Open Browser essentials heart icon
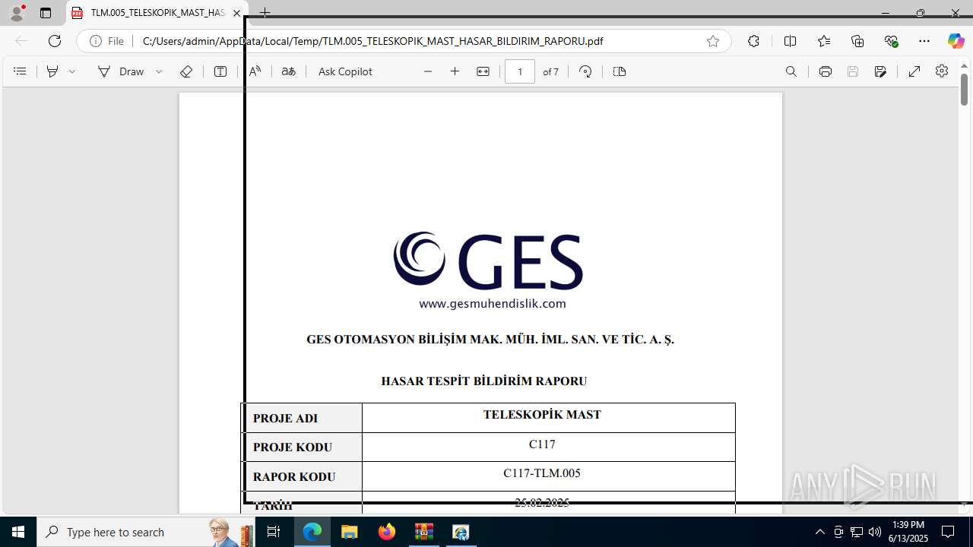 point(891,41)
